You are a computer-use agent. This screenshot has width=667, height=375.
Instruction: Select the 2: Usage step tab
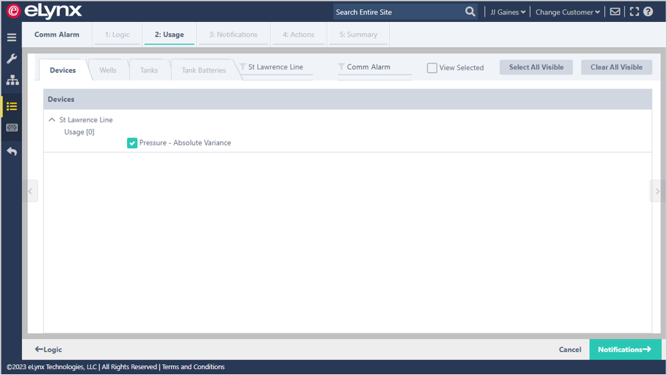(x=169, y=35)
